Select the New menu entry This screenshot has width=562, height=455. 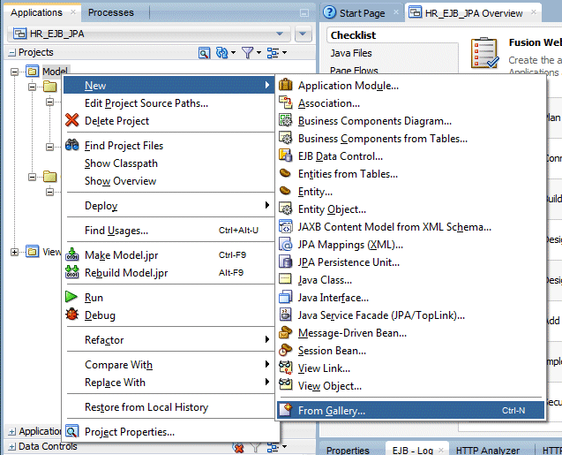pos(169,85)
